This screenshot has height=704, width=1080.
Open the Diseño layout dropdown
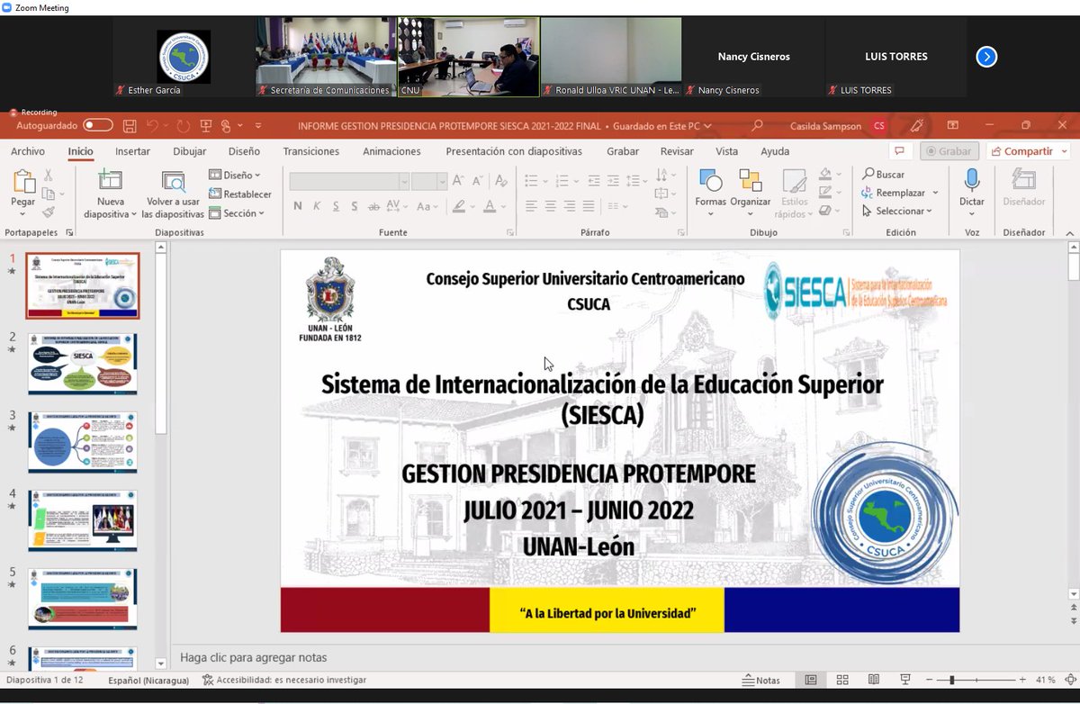[x=235, y=175]
